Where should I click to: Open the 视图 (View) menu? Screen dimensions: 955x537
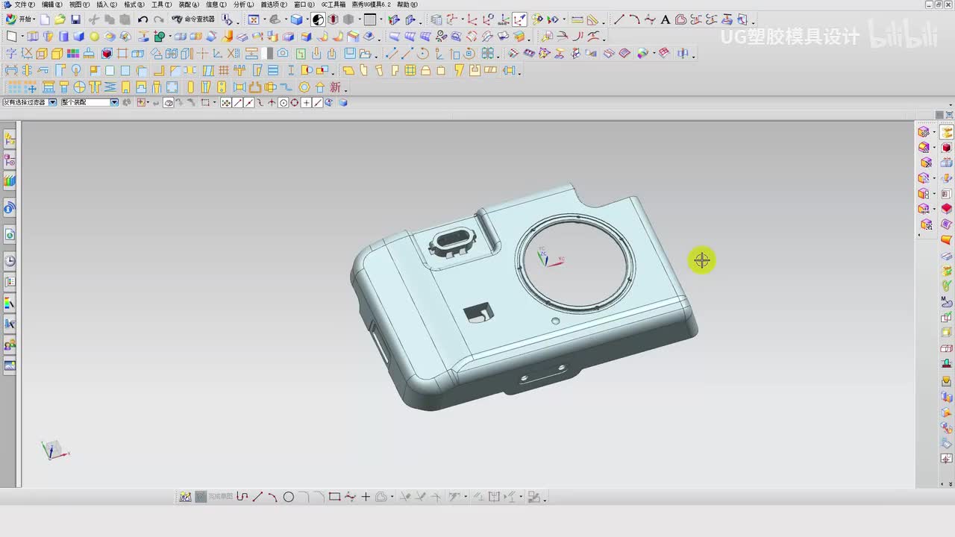pos(79,4)
